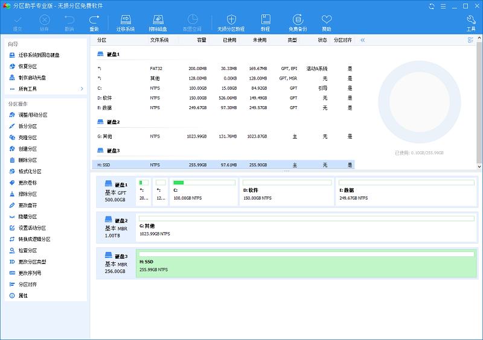Click the 类型 column header
The height and width of the screenshot is (340, 483).
pyautogui.click(x=292, y=40)
